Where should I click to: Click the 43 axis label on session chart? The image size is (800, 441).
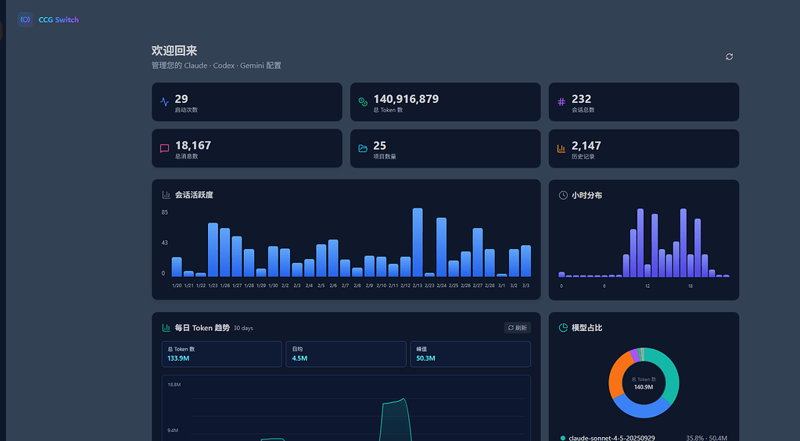165,243
